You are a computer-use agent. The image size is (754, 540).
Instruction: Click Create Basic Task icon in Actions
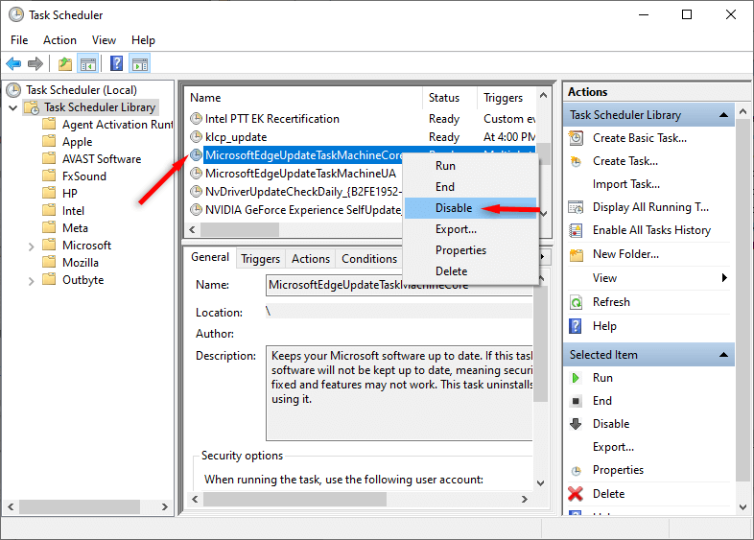[x=576, y=138]
